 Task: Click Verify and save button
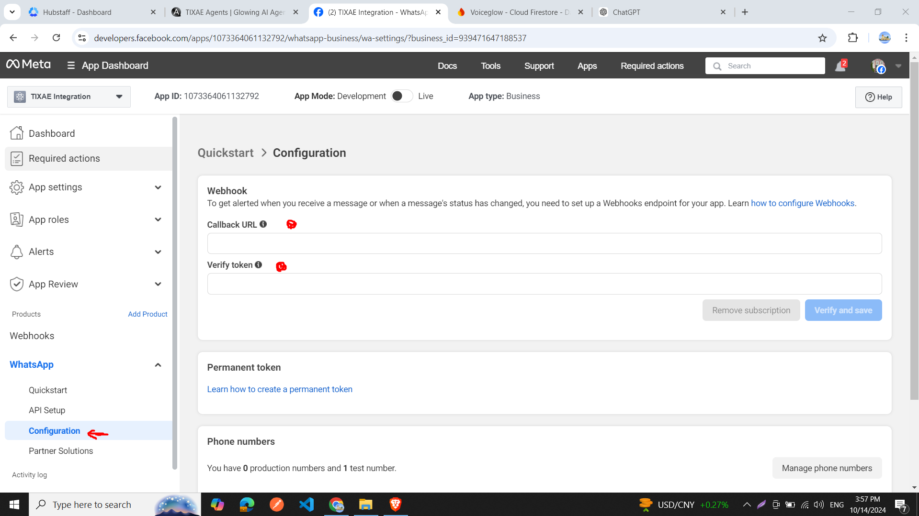843,310
